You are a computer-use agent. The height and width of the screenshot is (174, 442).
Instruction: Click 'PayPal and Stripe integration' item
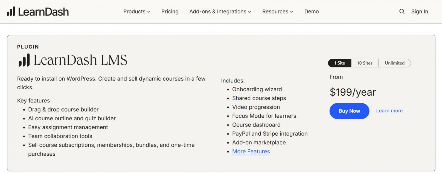coord(270,134)
